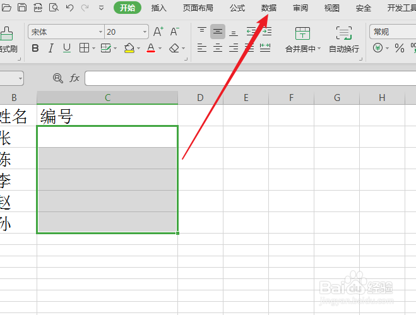This screenshot has width=416, height=315.
Task: Open the 安全 tab
Action: [x=363, y=8]
